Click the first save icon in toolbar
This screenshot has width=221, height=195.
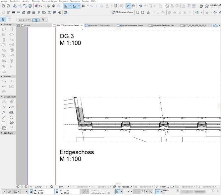tap(3, 6)
